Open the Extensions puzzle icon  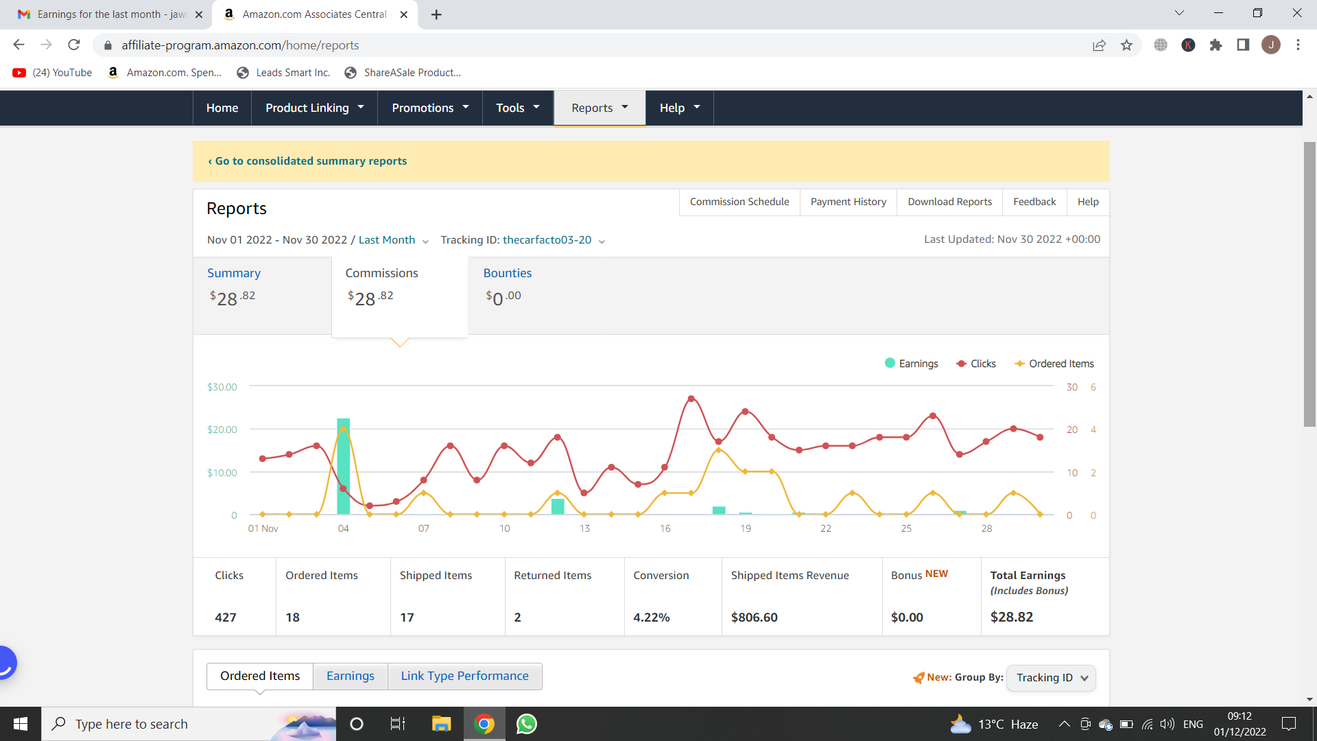click(1215, 45)
